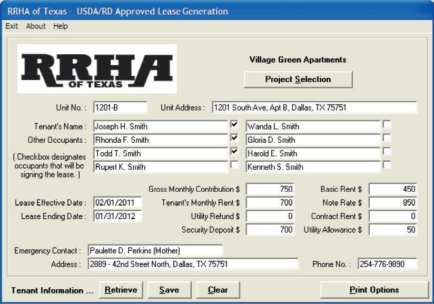The height and width of the screenshot is (304, 434).
Task: Click the Project Selection button
Action: point(298,80)
